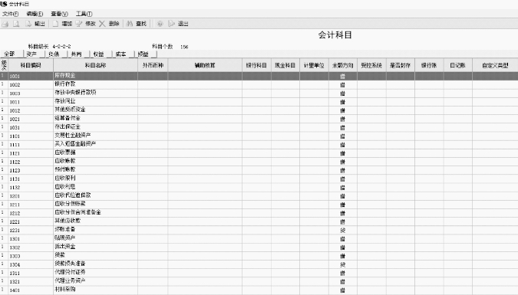The height and width of the screenshot is (295, 518).
Task: Open the 文件(F) menu
Action: [x=10, y=14]
